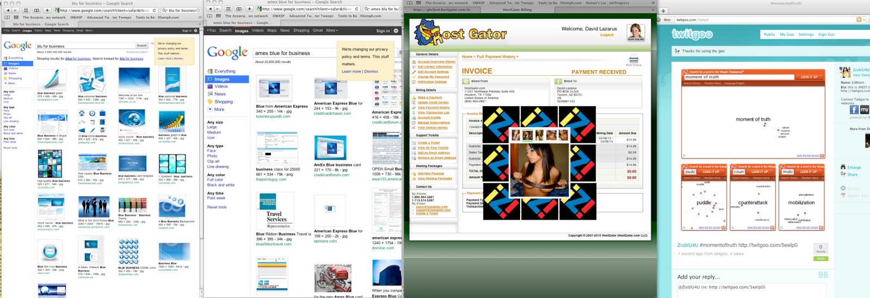870x298 pixels.
Task: Click Full Payment History breadcrumb in HostGator
Action: [x=497, y=57]
